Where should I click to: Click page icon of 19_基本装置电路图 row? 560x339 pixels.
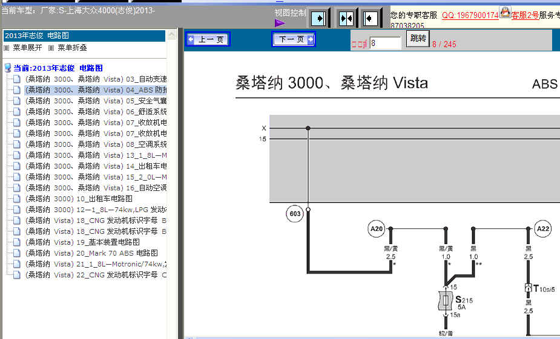point(17,242)
